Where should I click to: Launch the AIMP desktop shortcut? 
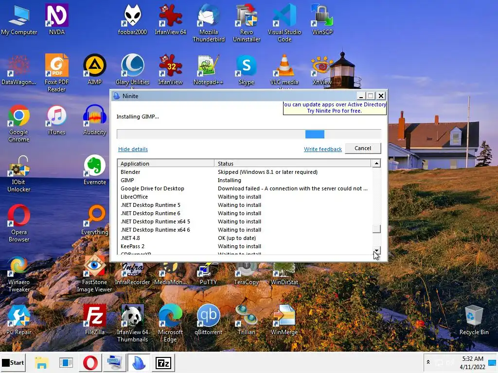tap(95, 69)
